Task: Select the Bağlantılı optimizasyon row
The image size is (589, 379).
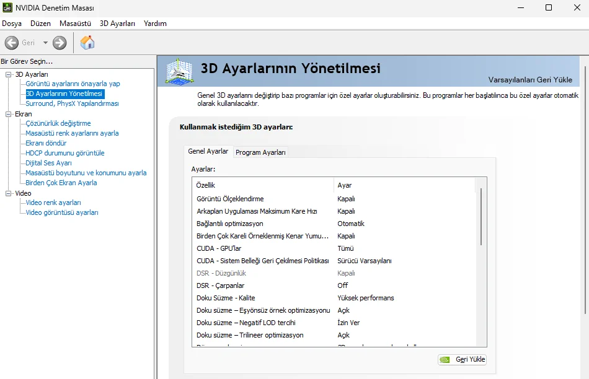Action: click(x=335, y=224)
